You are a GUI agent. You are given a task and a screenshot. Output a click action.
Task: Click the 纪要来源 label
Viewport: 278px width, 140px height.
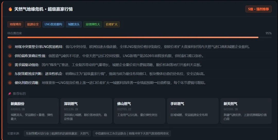pyautogui.click(x=14, y=134)
